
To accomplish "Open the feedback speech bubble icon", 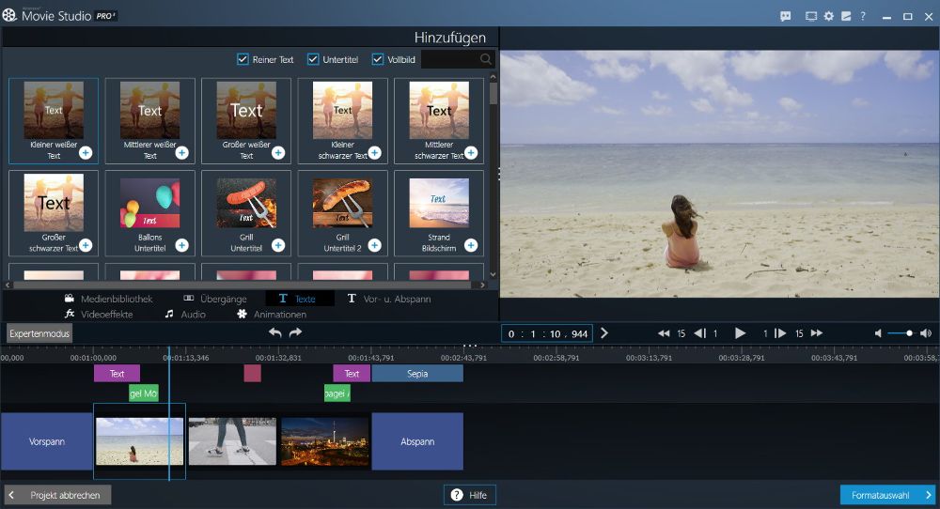I will click(x=786, y=16).
